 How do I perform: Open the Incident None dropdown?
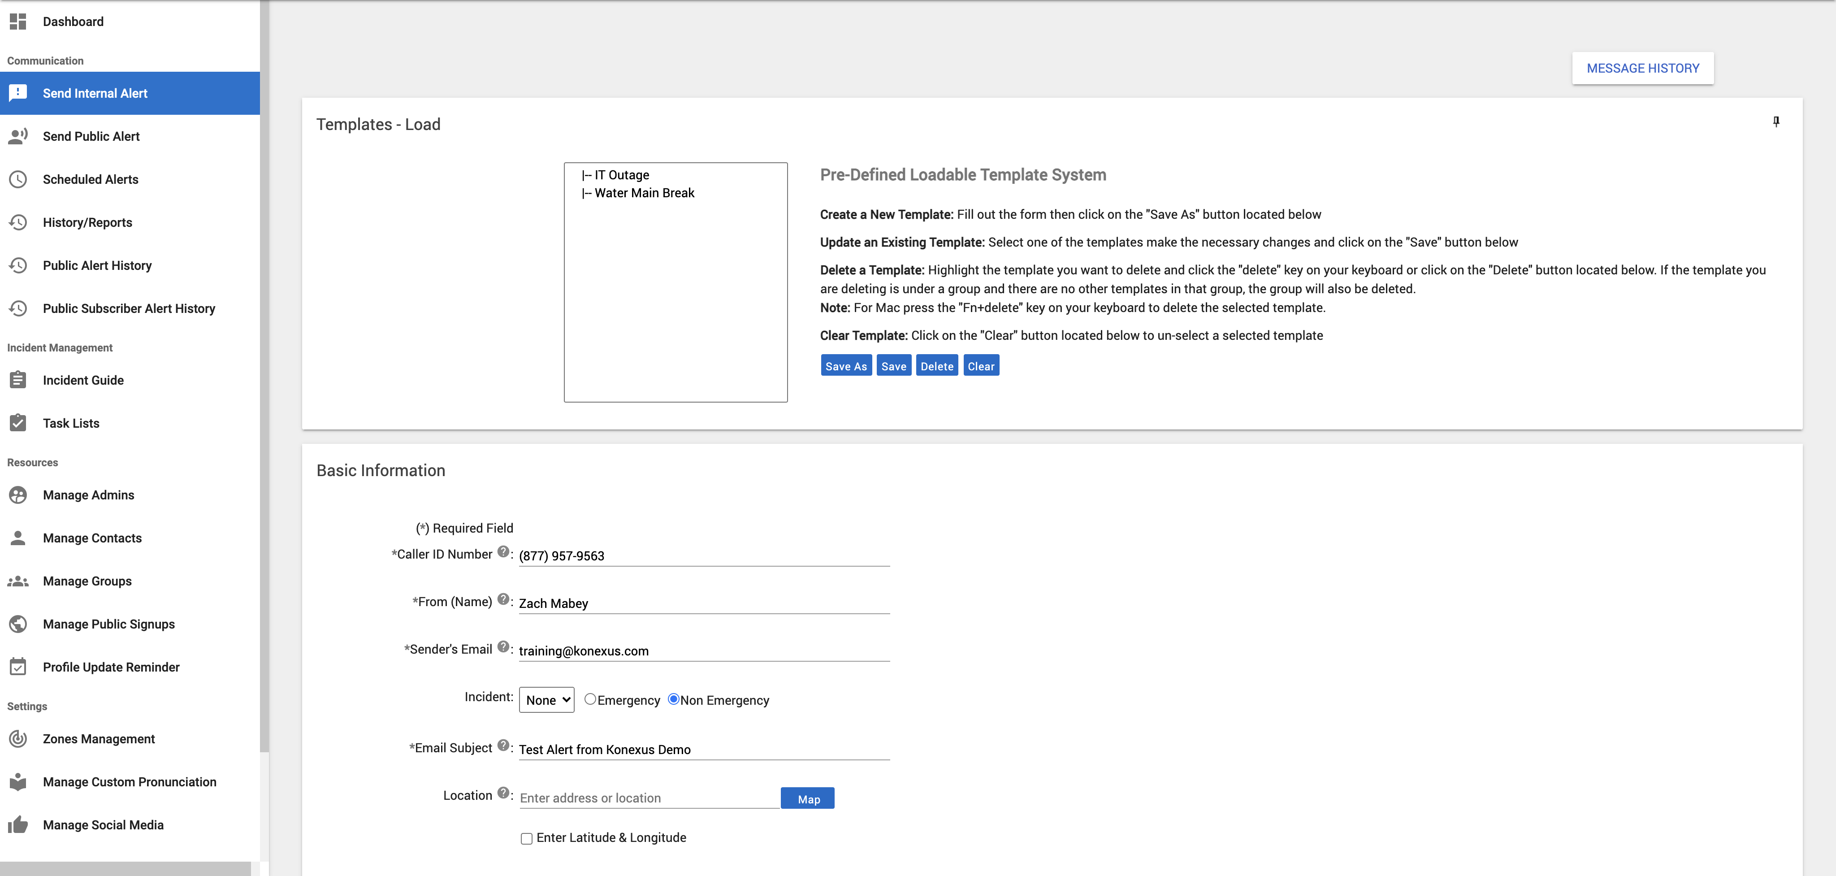[547, 700]
